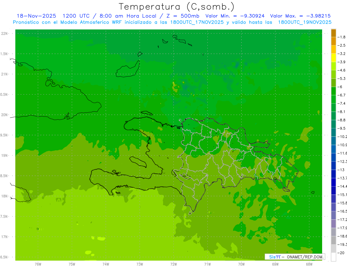Click the "19N" latitude label
The image size is (347, 268).
[x=5, y=156]
